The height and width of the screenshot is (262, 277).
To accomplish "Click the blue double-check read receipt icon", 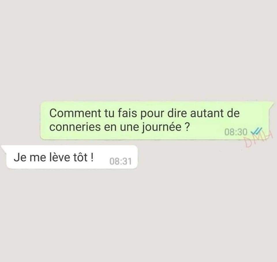I will [x=256, y=131].
